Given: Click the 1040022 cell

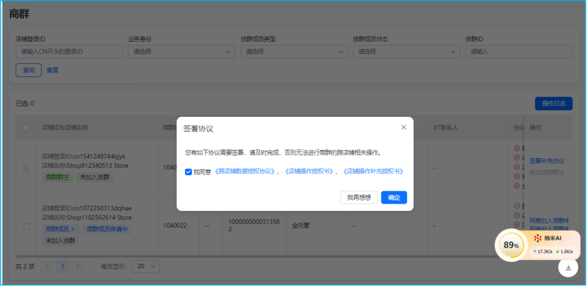Looking at the screenshot, I should coord(175,226).
